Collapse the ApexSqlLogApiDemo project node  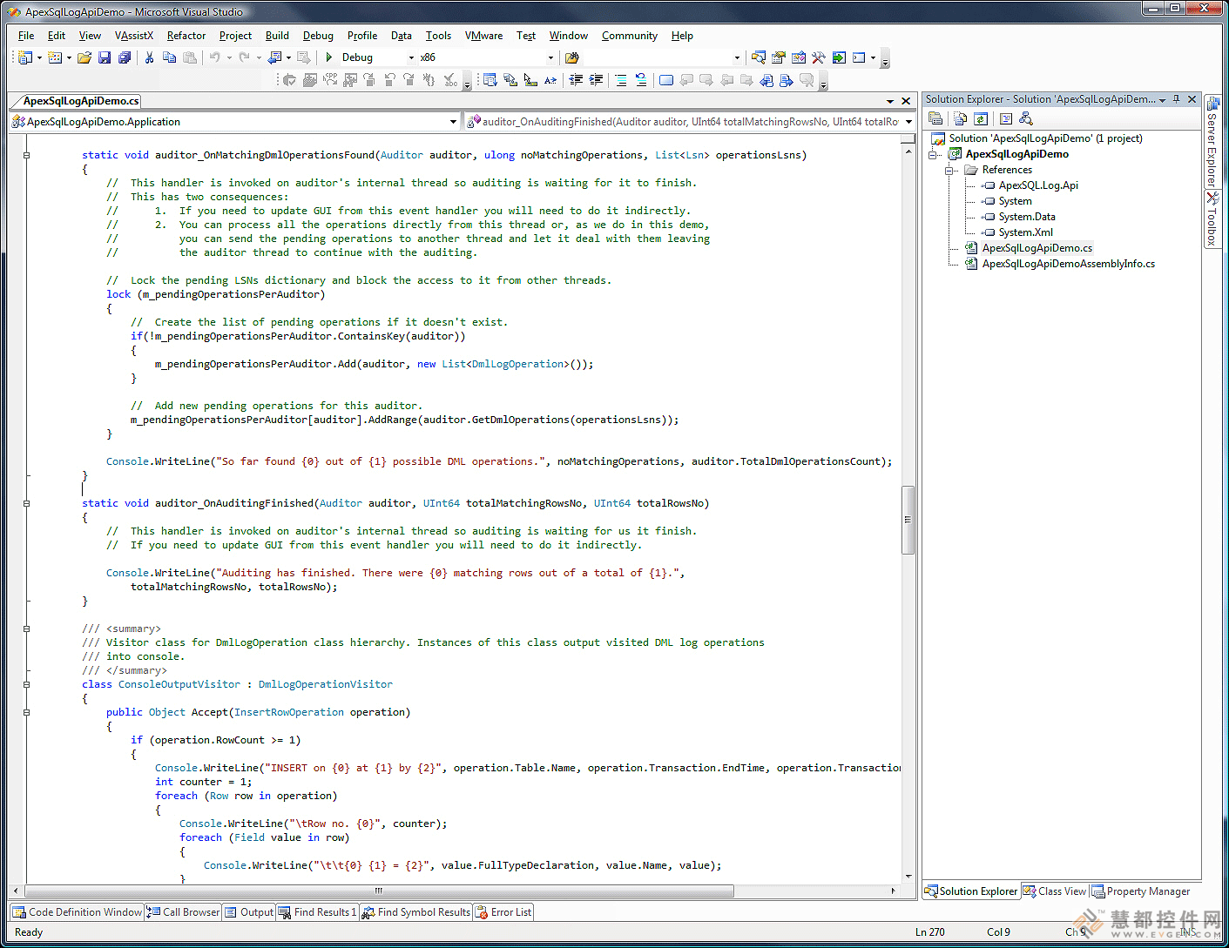(933, 154)
